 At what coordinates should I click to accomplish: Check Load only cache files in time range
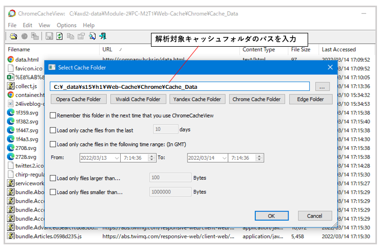point(53,144)
